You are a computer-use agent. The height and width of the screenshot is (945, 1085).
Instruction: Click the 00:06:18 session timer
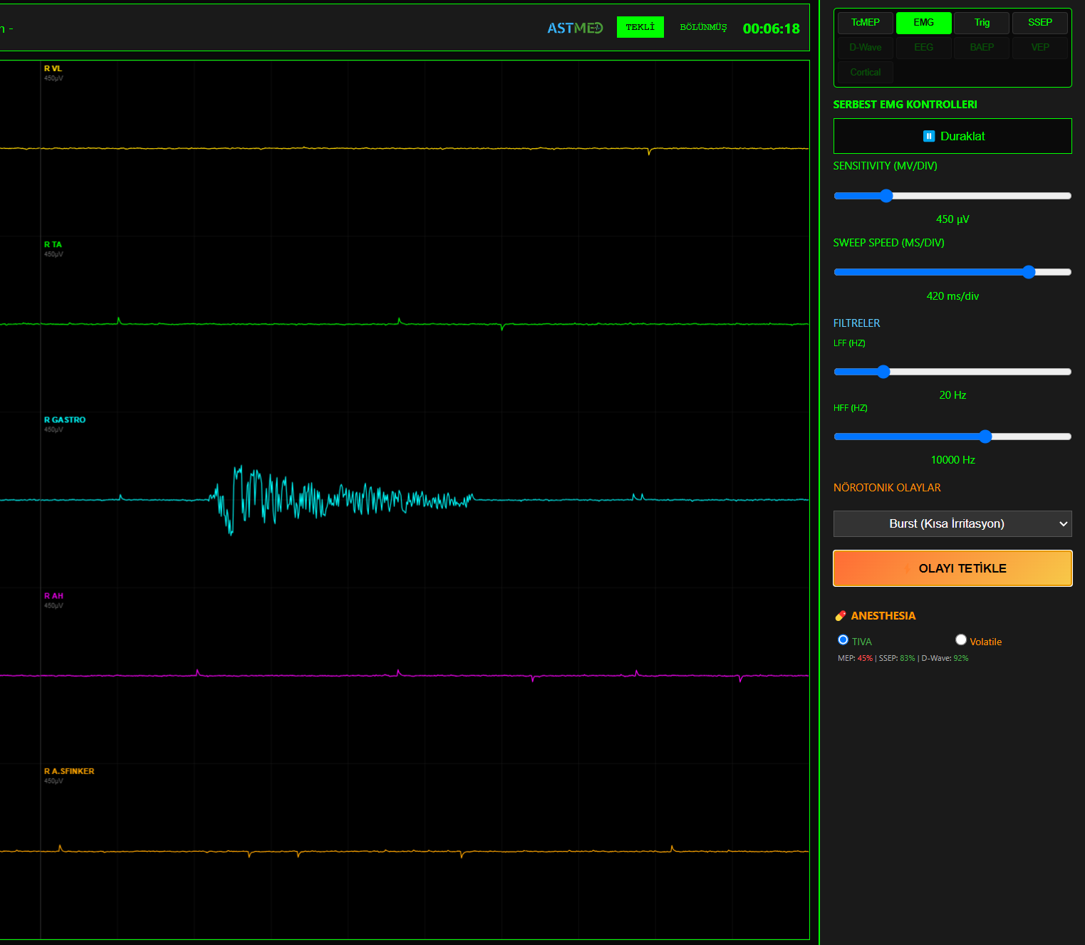(771, 28)
